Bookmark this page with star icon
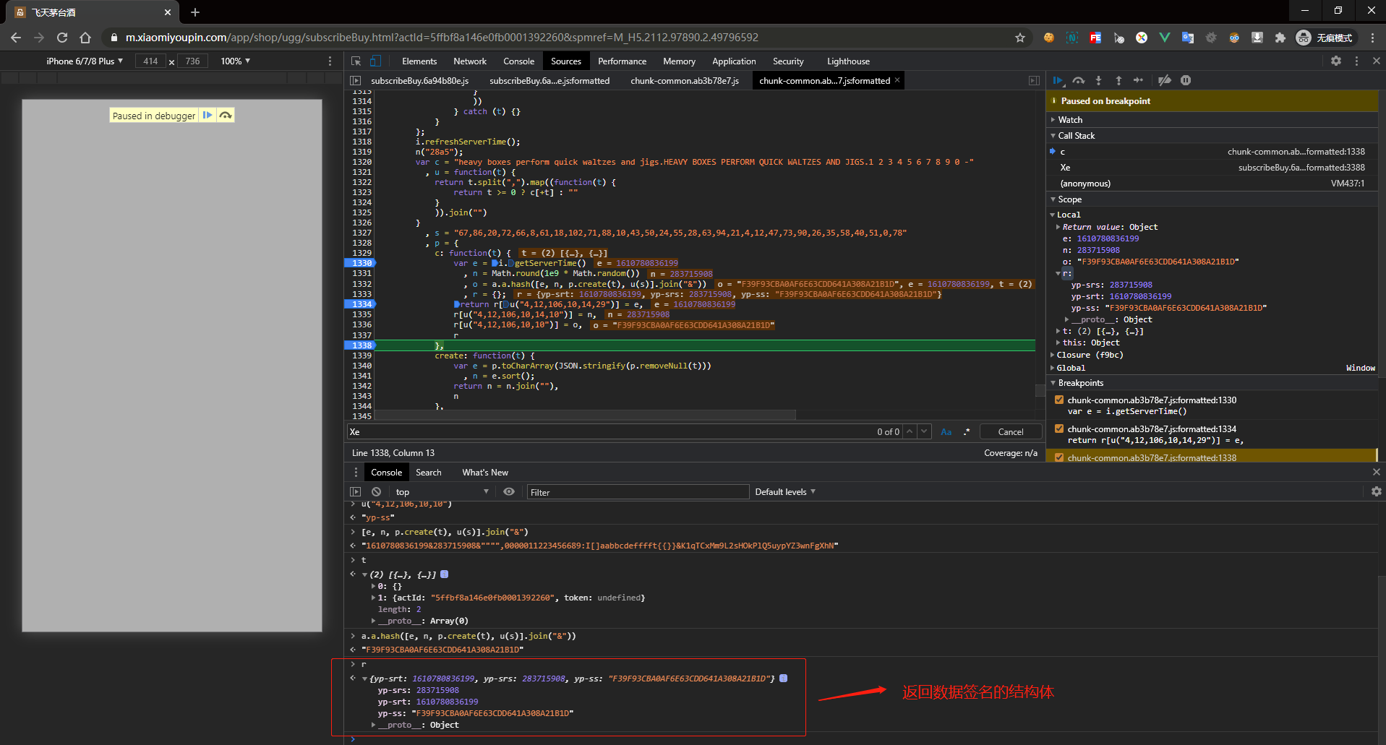Image resolution: width=1386 pixels, height=745 pixels. [1019, 38]
